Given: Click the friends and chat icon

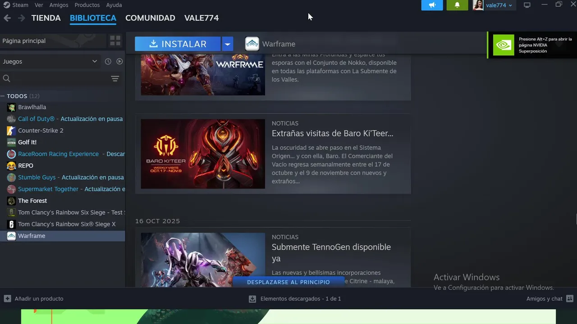Looking at the screenshot, I should [x=570, y=298].
